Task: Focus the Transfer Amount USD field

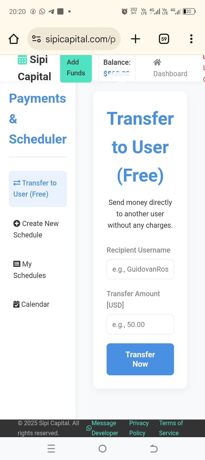Action: (140, 324)
